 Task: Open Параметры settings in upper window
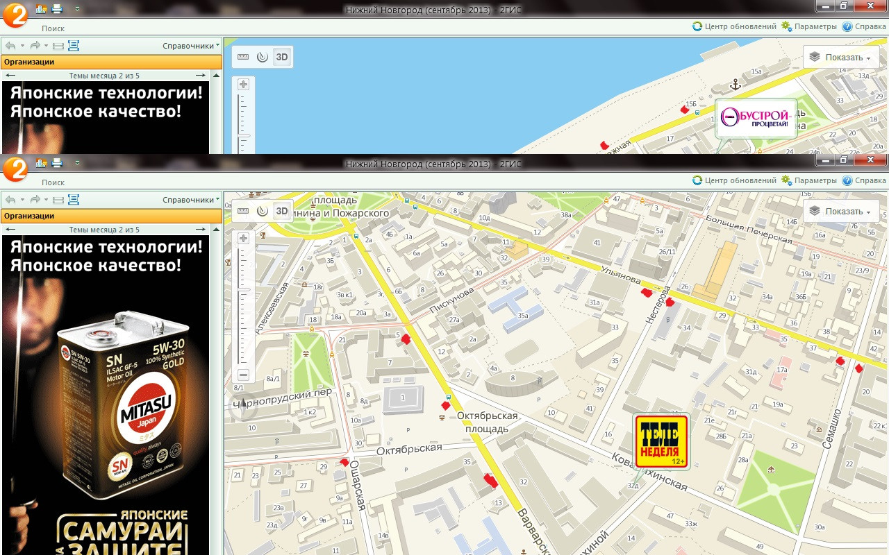click(x=809, y=26)
